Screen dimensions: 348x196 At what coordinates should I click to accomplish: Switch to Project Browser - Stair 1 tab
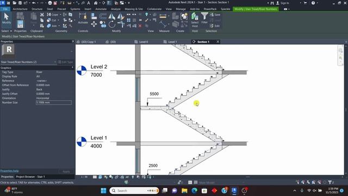coord(30,176)
